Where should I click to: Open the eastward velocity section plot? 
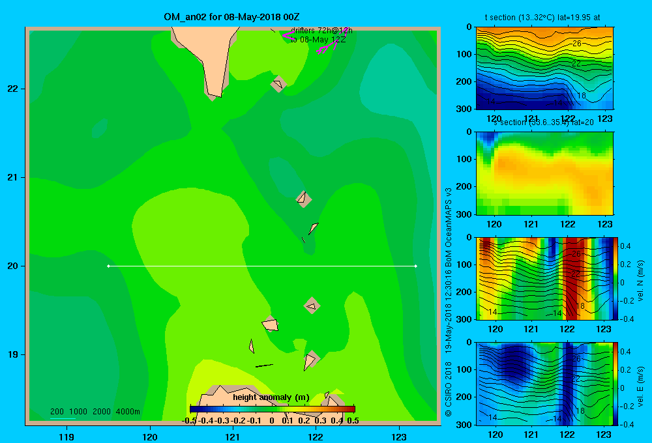(544, 384)
